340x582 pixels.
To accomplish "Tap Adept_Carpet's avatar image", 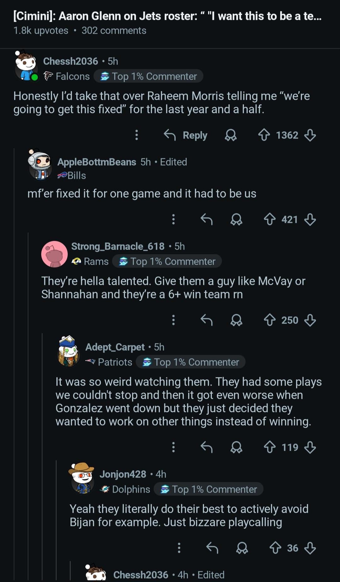I will 69,352.
